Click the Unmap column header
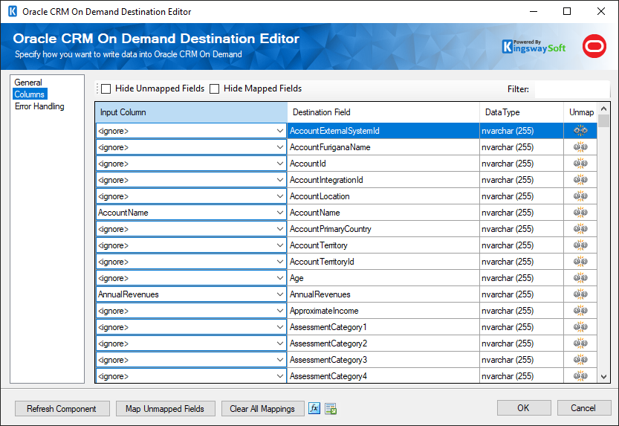The width and height of the screenshot is (619, 426). pos(580,112)
